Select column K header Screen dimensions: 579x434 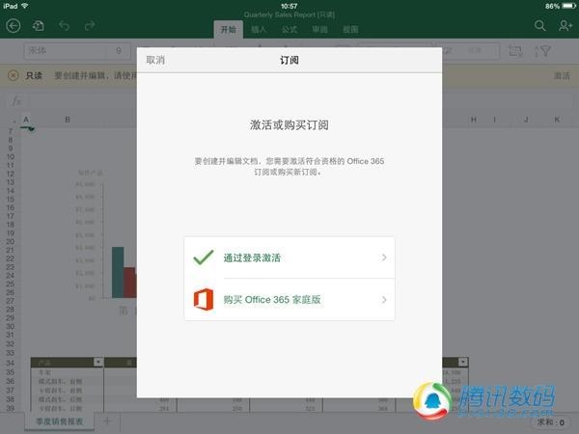click(x=557, y=120)
